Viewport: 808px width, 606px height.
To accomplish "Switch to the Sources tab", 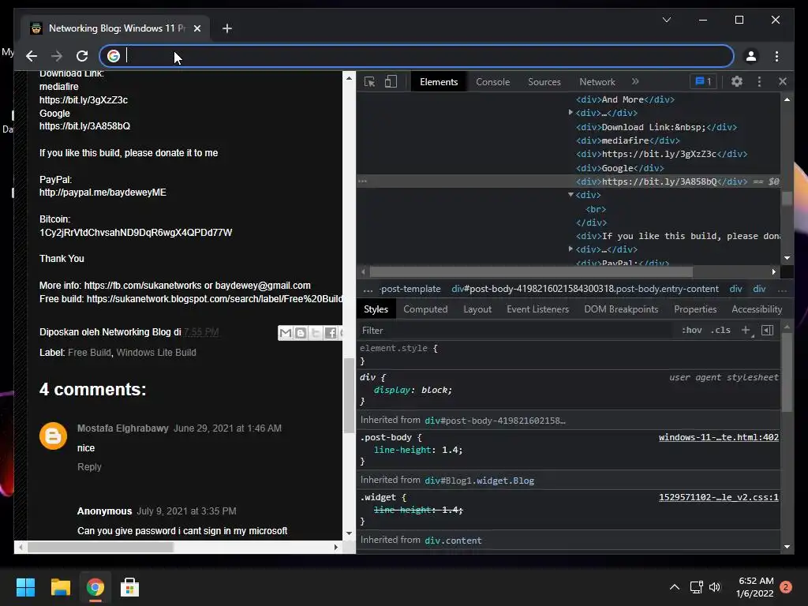I will click(x=544, y=82).
